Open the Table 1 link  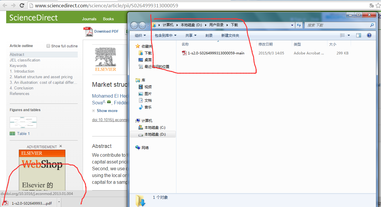click(23, 133)
